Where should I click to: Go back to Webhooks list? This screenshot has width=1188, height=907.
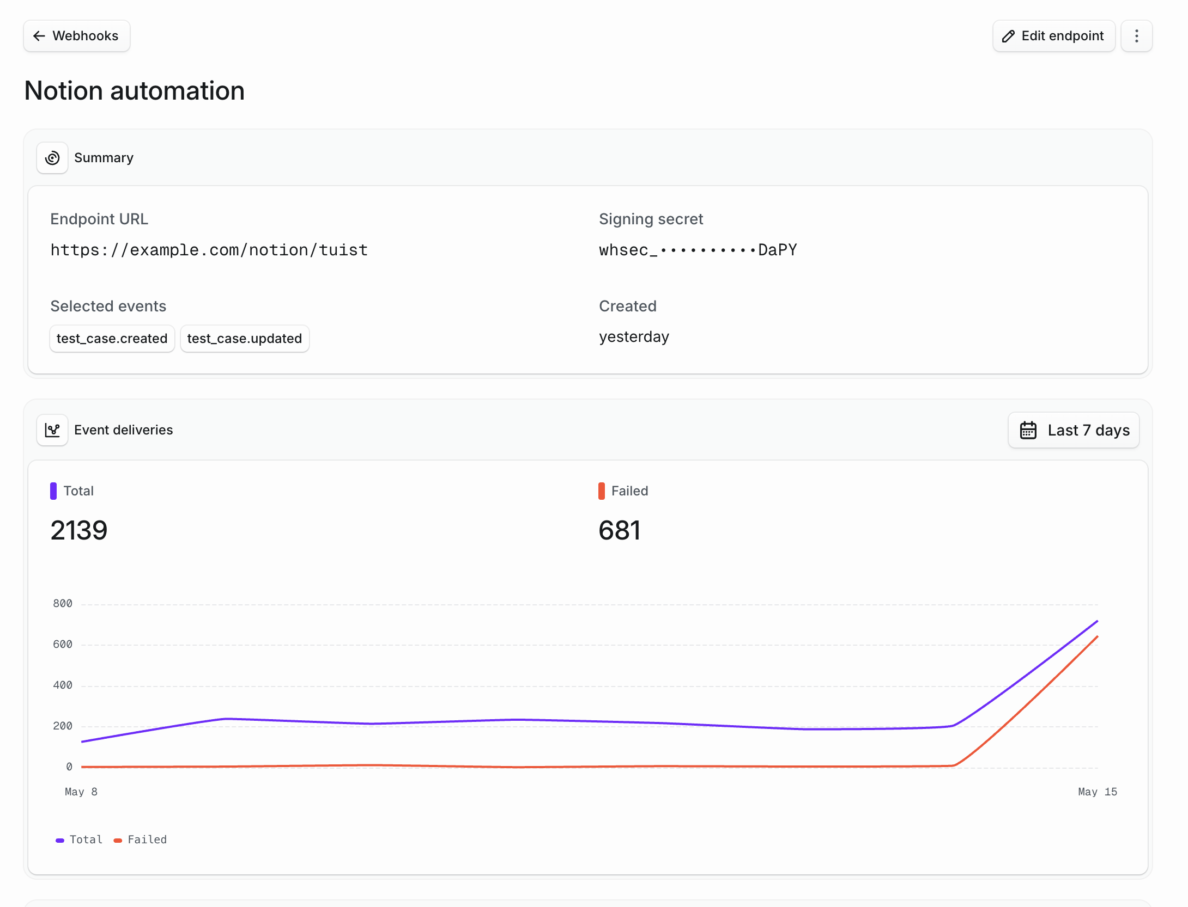point(76,36)
